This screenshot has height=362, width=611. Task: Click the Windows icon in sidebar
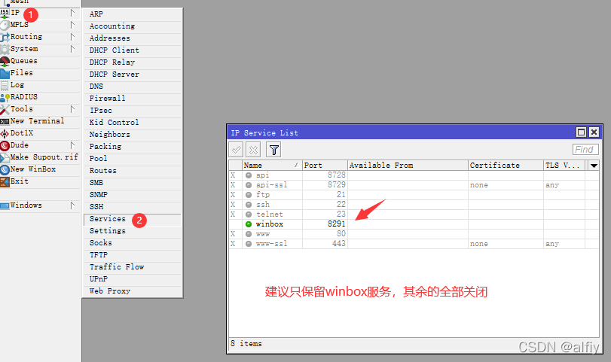click(5, 205)
